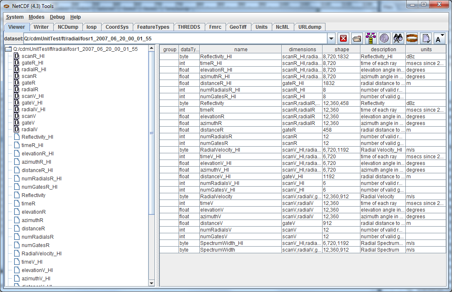Select Reflectivity_HI variable in tree

37,137
